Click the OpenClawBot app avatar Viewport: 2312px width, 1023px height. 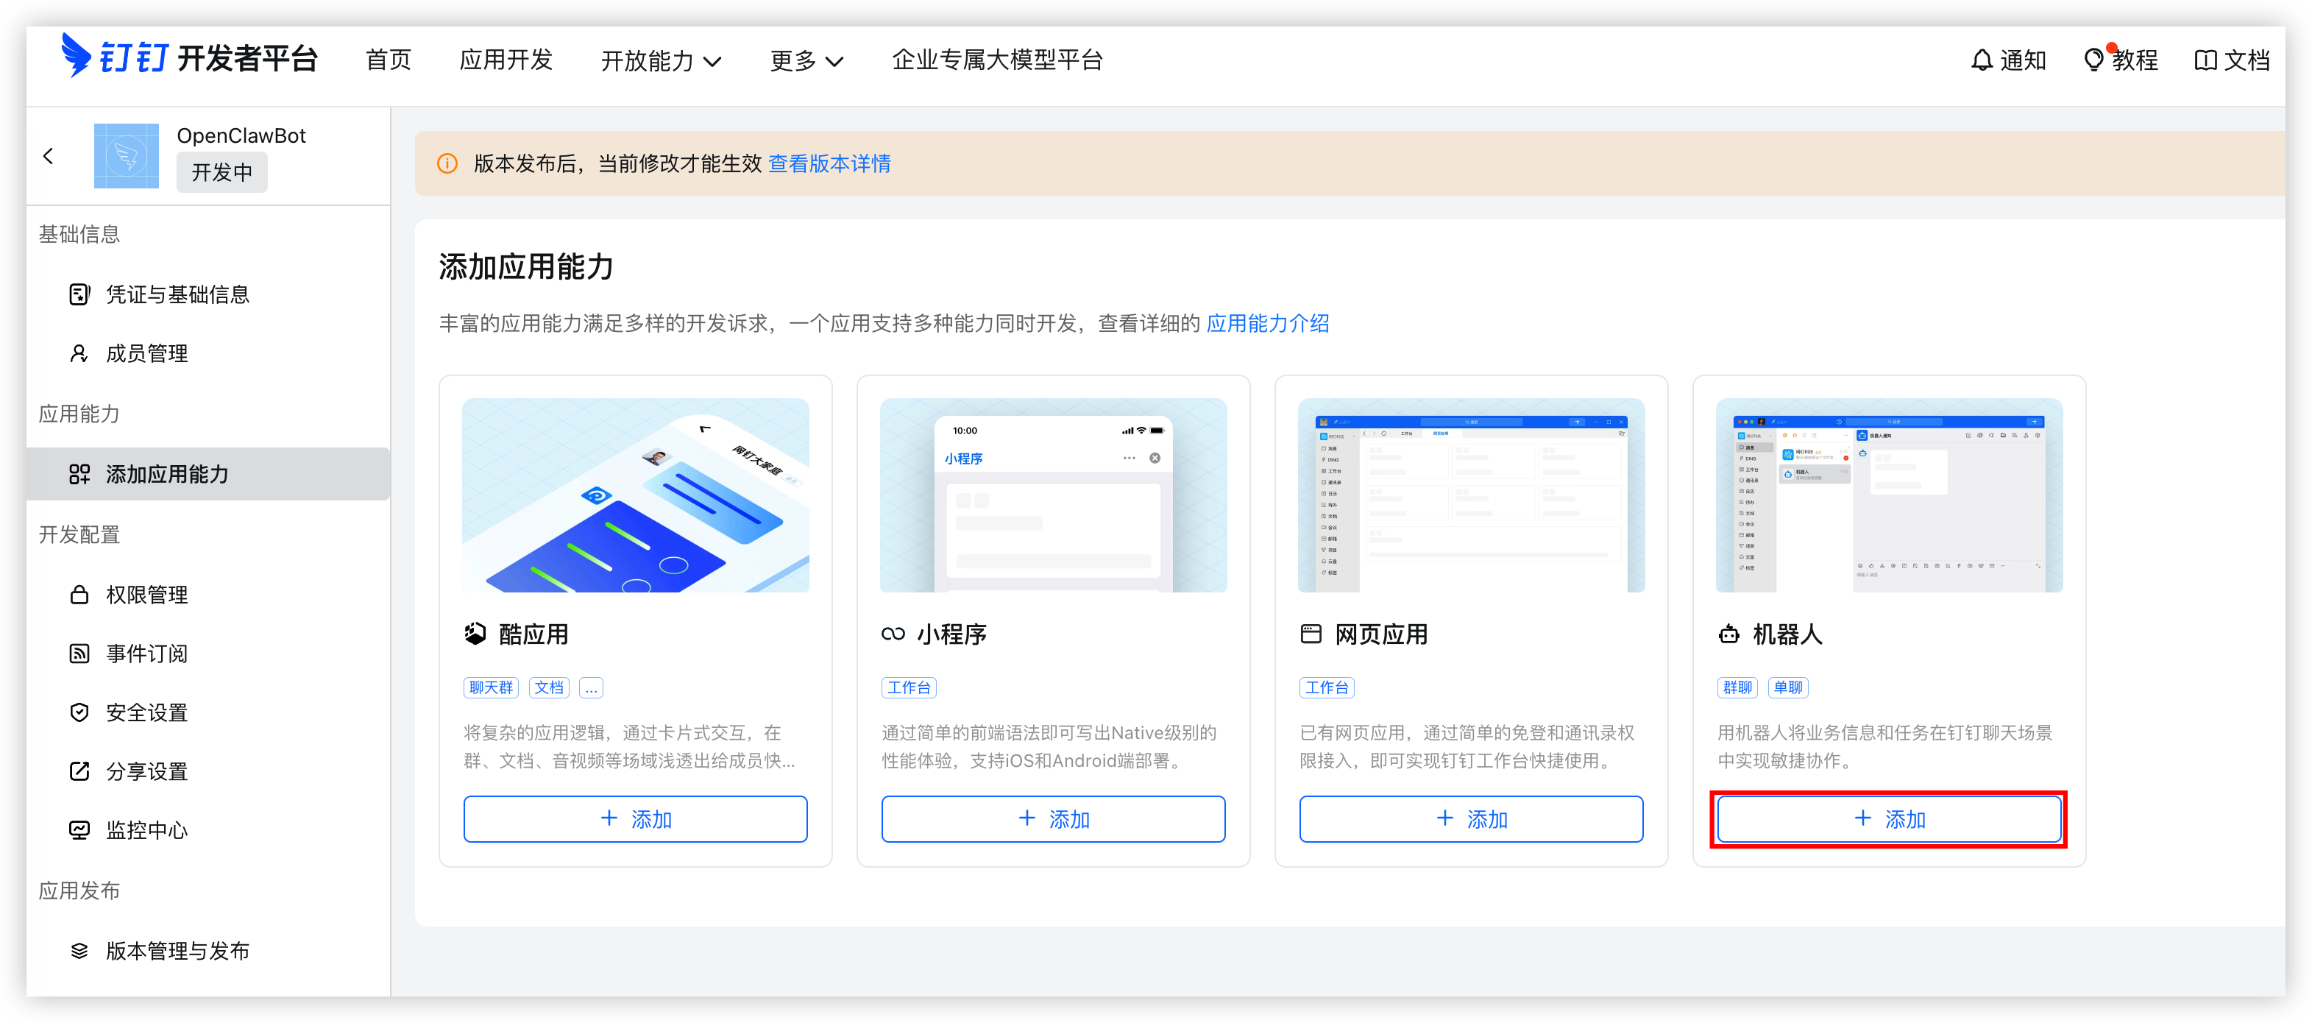[127, 156]
